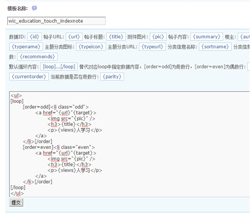Insert the {recommends} tag
The width and height of the screenshot is (250, 218).
(x=37, y=56)
